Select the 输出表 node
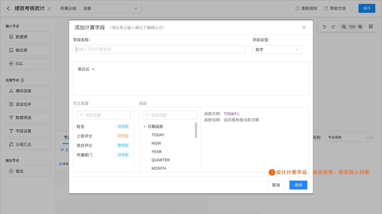 coord(28,50)
